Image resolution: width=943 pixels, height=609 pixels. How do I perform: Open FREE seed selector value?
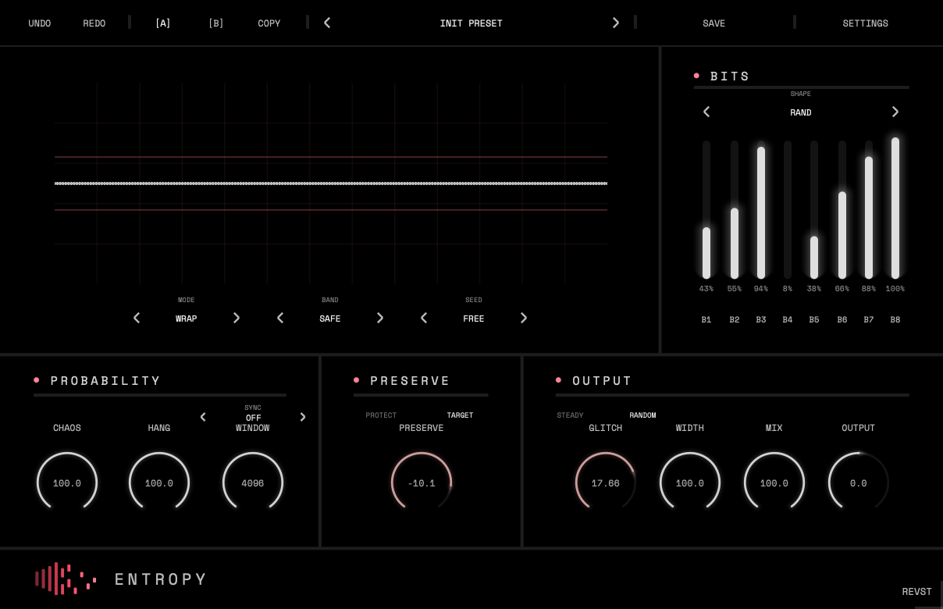pos(474,319)
